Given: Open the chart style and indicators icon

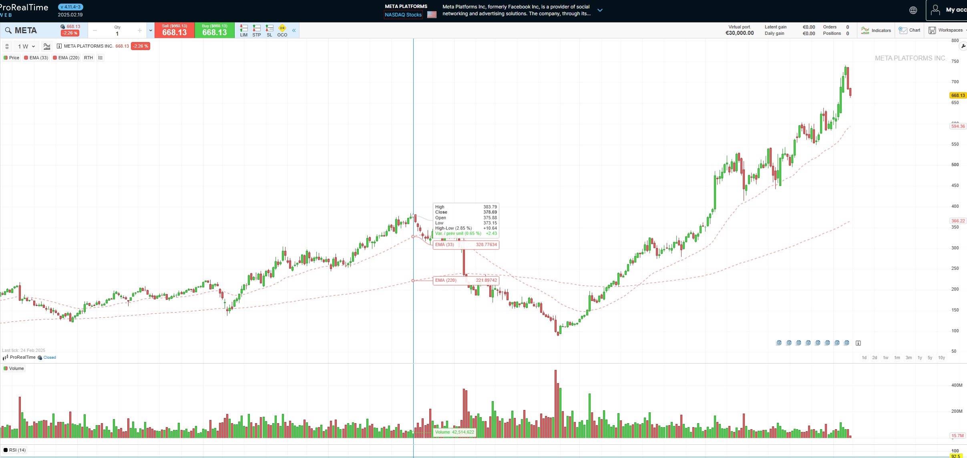Looking at the screenshot, I should coord(47,46).
